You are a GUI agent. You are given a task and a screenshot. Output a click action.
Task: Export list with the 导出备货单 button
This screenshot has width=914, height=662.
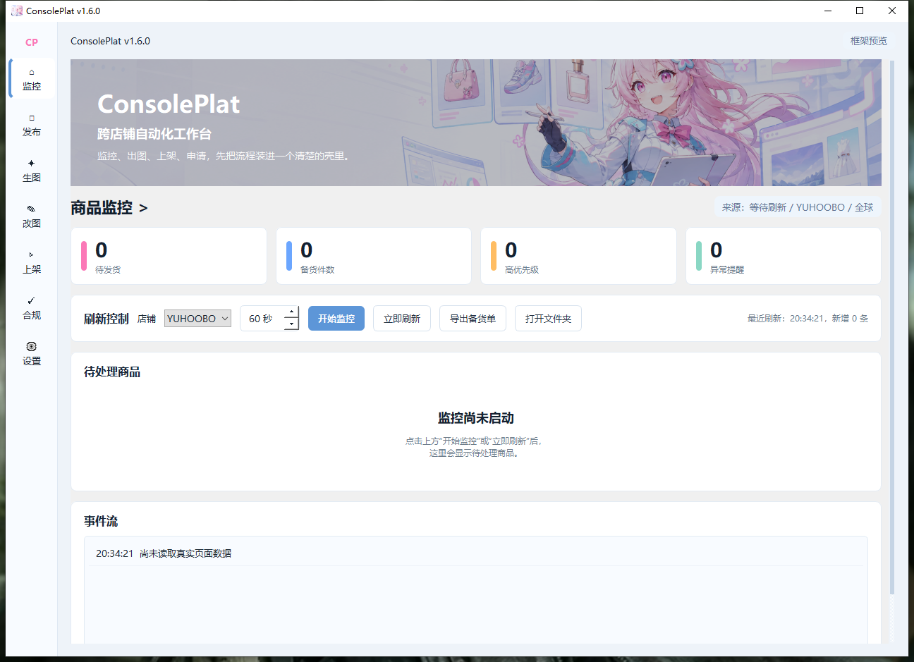point(473,319)
